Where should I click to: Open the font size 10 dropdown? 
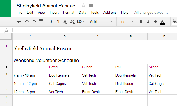[x=127, y=21]
